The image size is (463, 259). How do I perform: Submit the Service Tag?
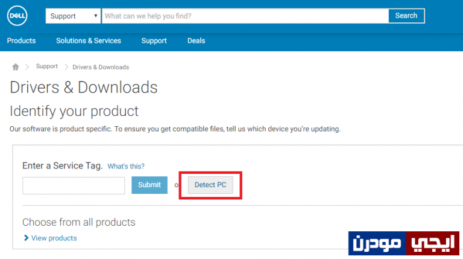150,185
